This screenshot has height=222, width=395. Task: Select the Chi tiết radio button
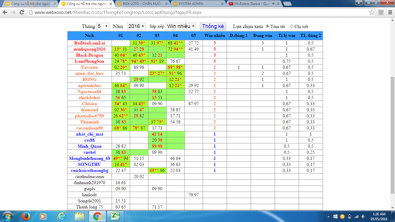tap(291, 26)
